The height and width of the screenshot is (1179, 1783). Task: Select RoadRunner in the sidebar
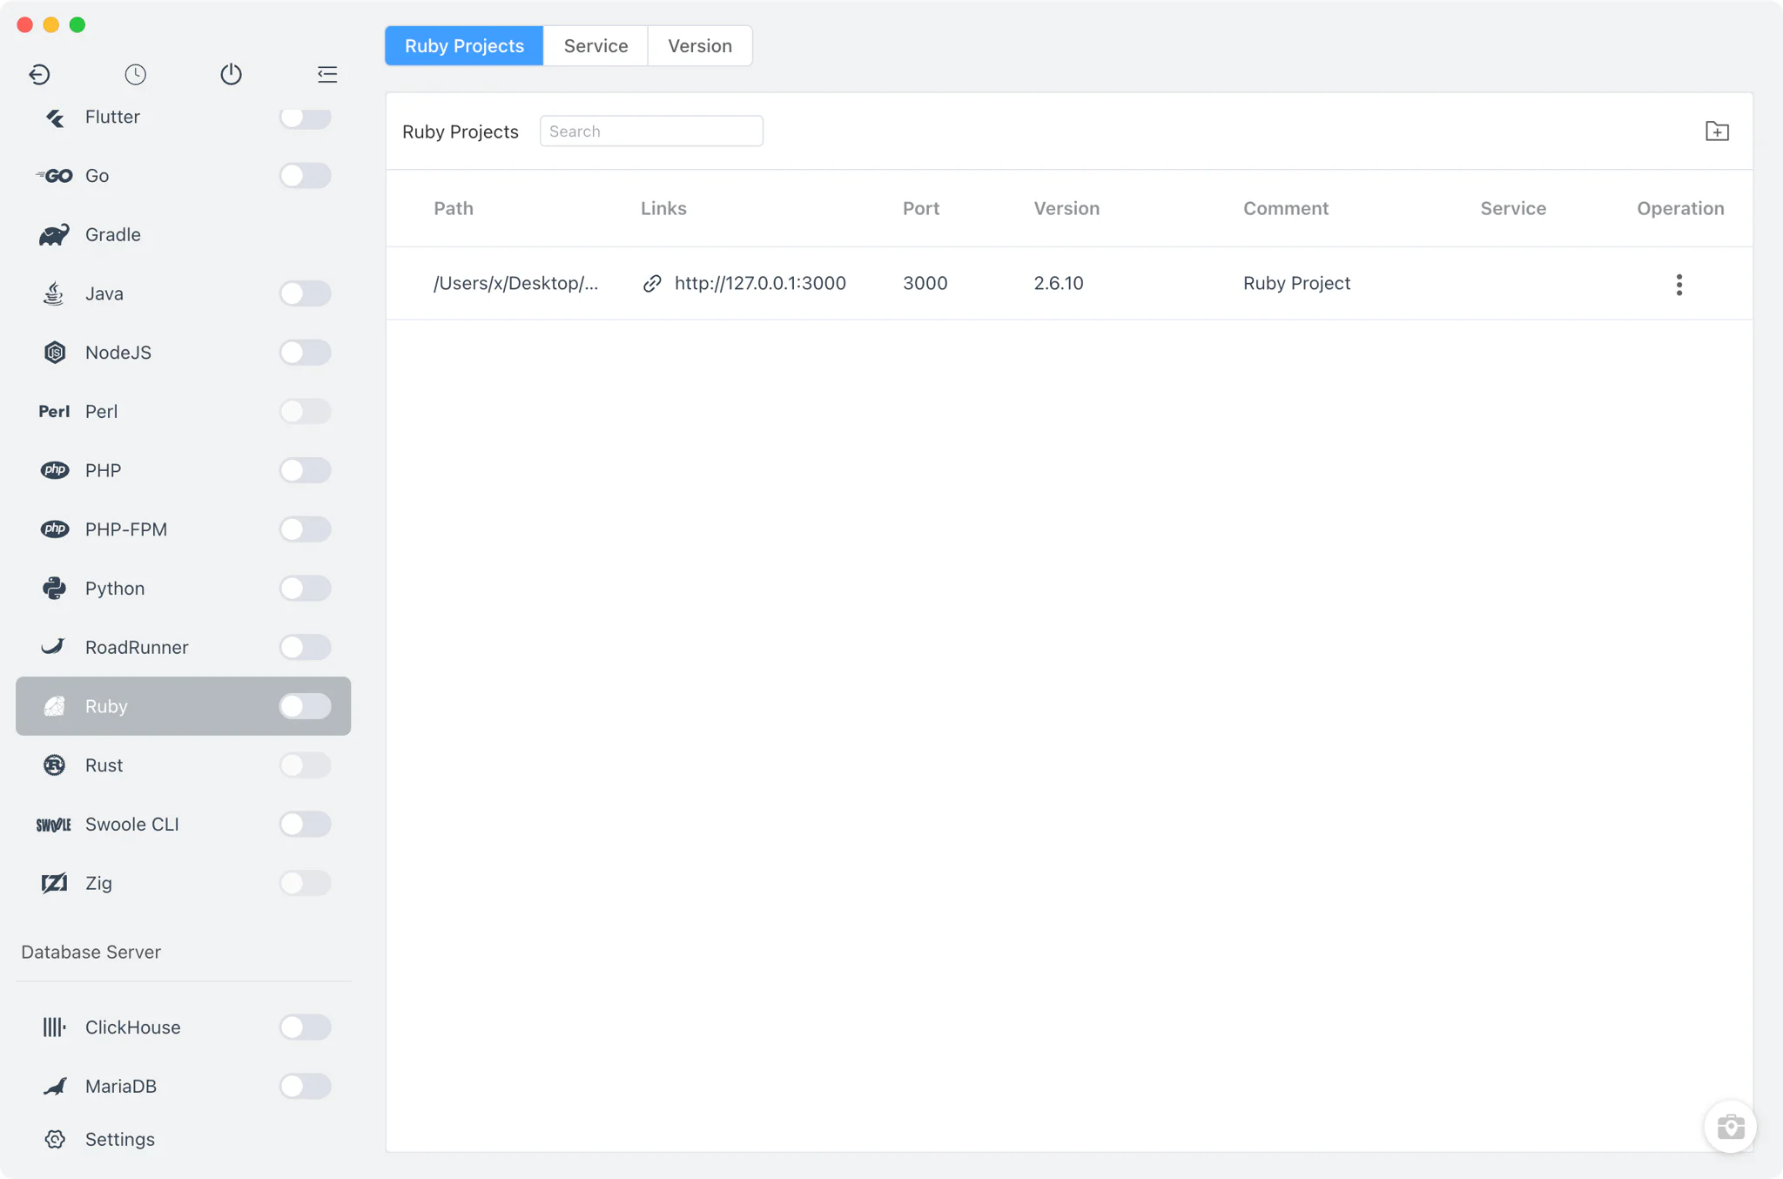[x=183, y=647]
